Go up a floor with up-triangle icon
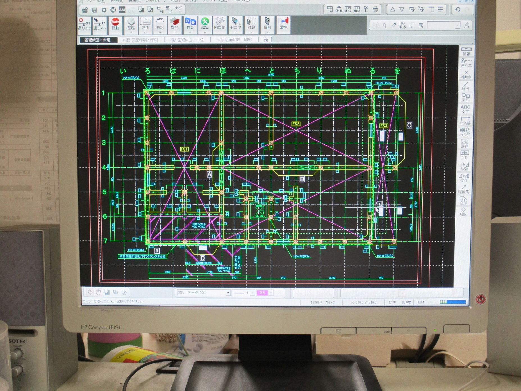Viewport: 521px width, 391px height. [x=393, y=9]
